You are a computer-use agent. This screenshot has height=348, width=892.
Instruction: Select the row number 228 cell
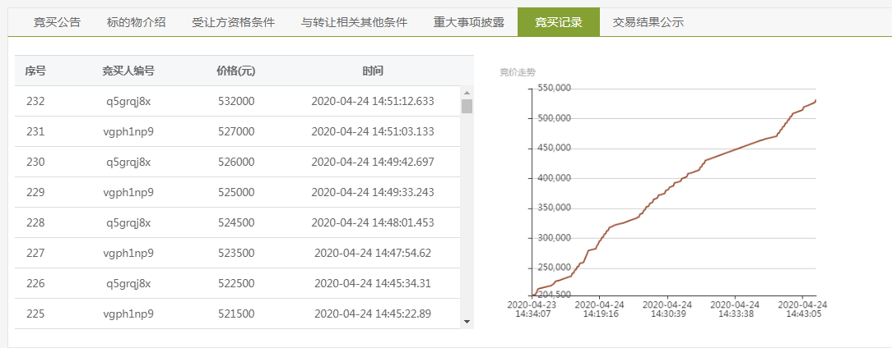[35, 223]
